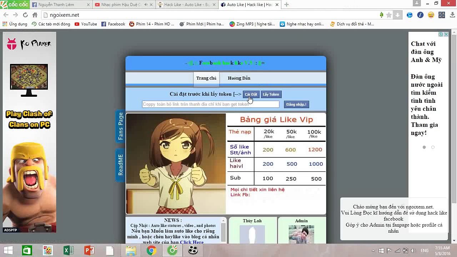Open the Zing MP3 bookmark
457x257 pixels.
pyautogui.click(x=252, y=24)
